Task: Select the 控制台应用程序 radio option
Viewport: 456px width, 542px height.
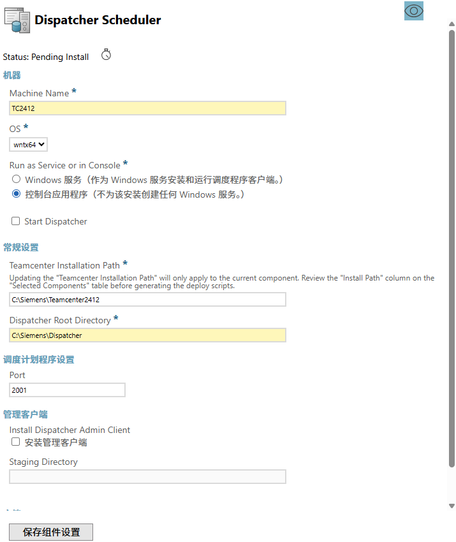Action: pyautogui.click(x=16, y=194)
